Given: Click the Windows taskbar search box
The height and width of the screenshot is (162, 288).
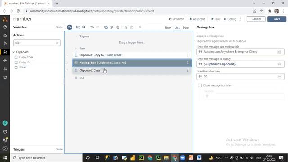Looking at the screenshot, I should (46, 158).
